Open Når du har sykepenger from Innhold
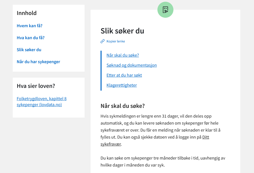 (x=38, y=62)
